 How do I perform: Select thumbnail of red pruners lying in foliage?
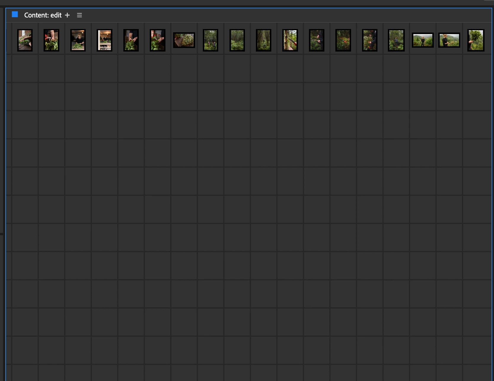[x=343, y=40]
